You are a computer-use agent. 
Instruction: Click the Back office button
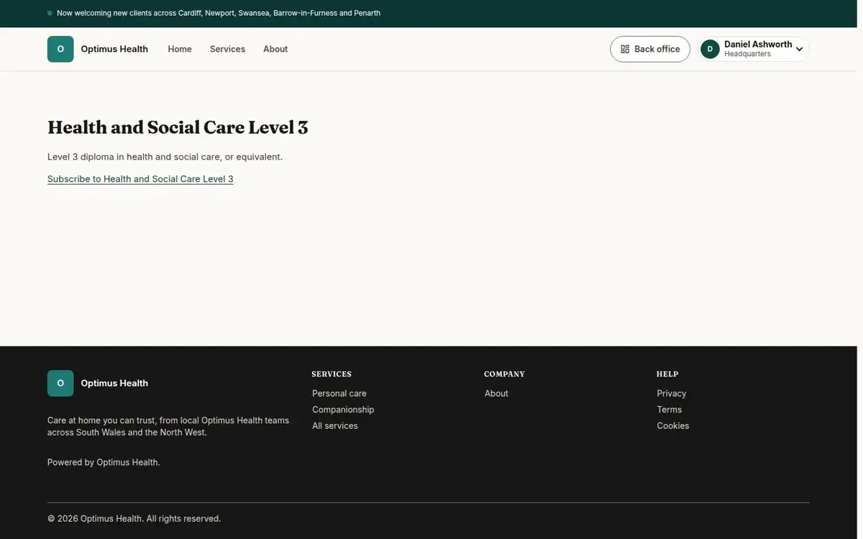click(x=650, y=49)
